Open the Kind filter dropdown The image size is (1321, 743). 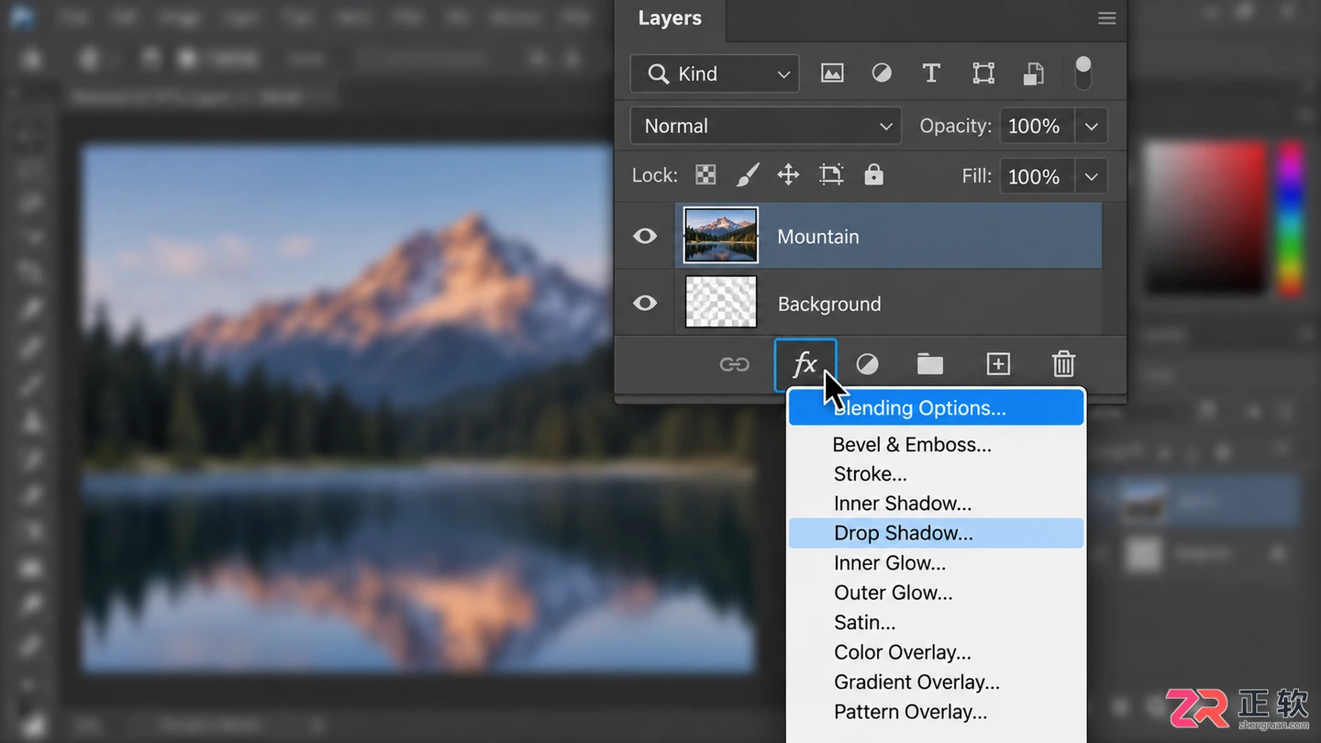[715, 73]
